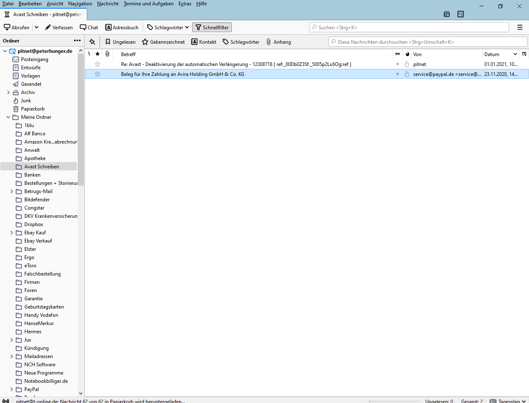Image resolution: width=529 pixels, height=403 pixels.
Task: Open Adressbuch from the toolbar
Action: (122, 27)
